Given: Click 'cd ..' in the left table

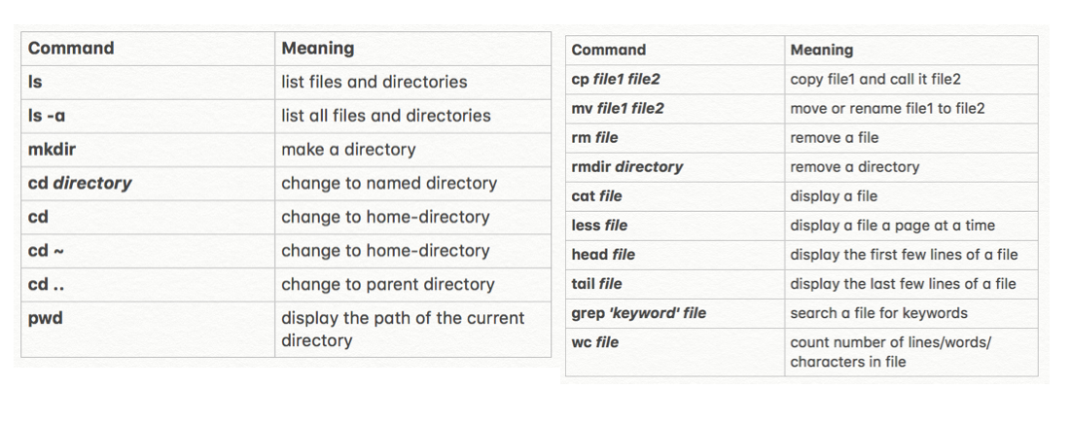Looking at the screenshot, I should click(47, 285).
